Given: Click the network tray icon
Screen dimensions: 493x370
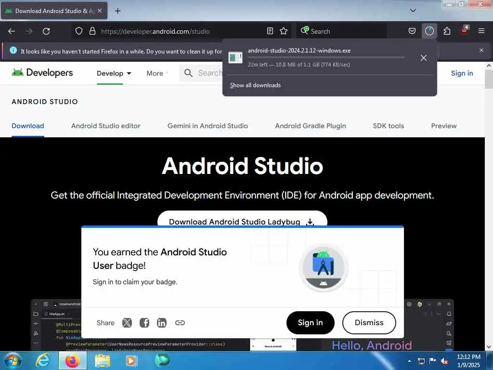Looking at the screenshot, I should pyautogui.click(x=421, y=361).
